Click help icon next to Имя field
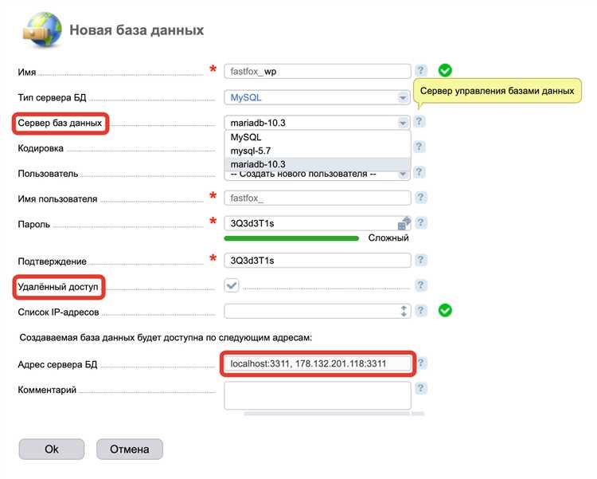This screenshot has height=479, width=597. tap(420, 71)
